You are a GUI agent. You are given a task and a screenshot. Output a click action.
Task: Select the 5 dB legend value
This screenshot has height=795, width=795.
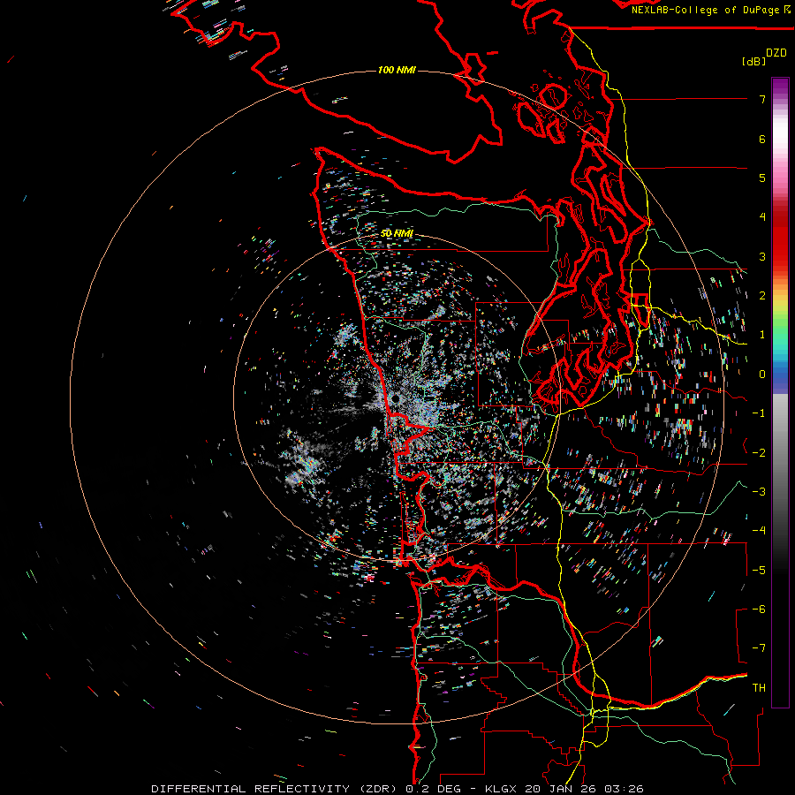[x=762, y=178]
